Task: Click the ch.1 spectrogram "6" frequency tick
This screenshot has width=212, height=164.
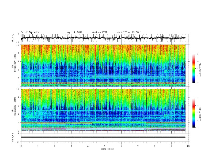Action: tap(19, 61)
